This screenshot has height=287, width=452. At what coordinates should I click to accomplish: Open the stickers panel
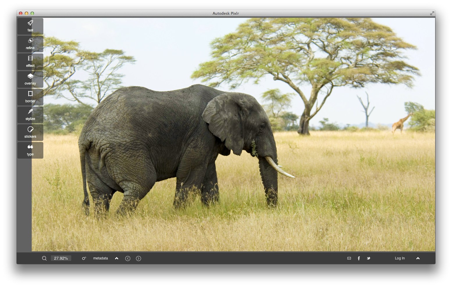tap(30, 132)
